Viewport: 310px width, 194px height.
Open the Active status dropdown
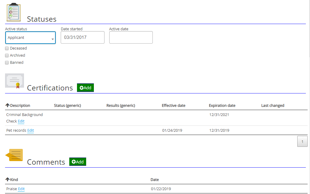(30, 38)
